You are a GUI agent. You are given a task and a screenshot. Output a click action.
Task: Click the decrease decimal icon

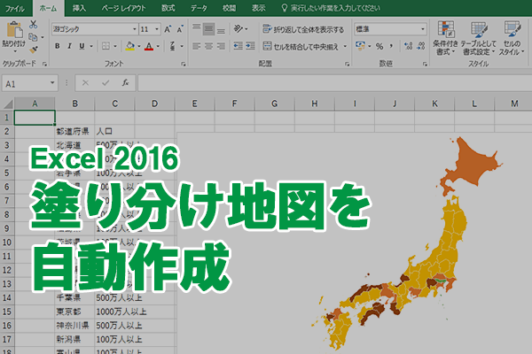[420, 46]
